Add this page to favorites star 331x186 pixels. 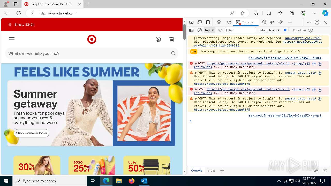tap(242, 13)
